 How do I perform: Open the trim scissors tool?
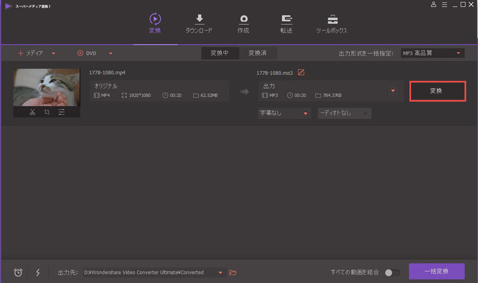32,112
